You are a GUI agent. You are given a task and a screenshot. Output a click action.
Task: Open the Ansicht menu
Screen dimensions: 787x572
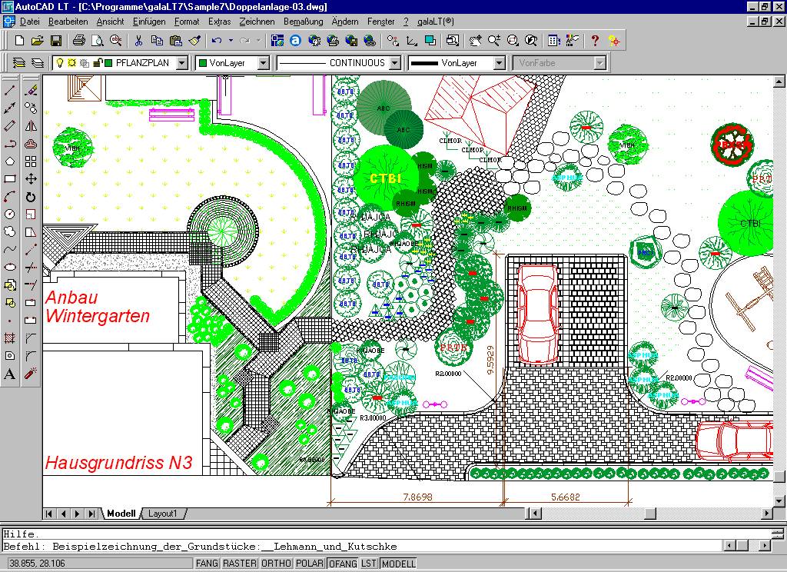pyautogui.click(x=110, y=22)
